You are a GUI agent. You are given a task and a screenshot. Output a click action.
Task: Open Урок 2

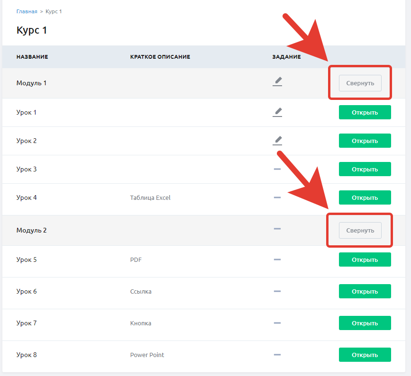[x=365, y=141]
